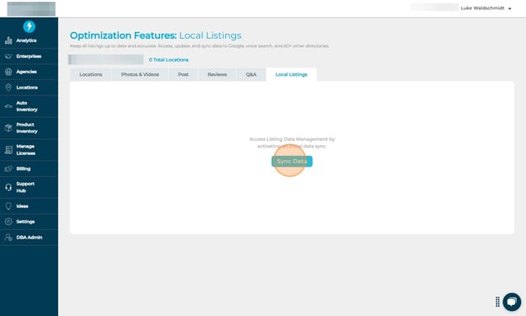This screenshot has height=316, width=526.
Task: Select the Local Listings tab
Action: coord(291,74)
